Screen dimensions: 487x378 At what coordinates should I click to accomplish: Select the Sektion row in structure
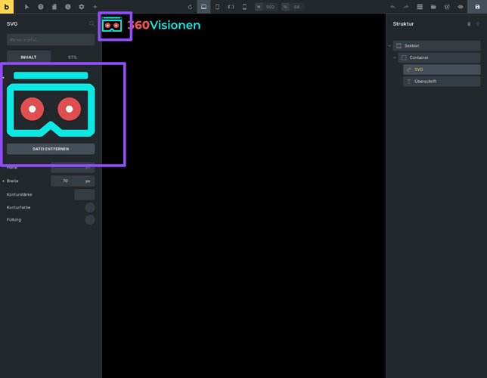point(436,45)
